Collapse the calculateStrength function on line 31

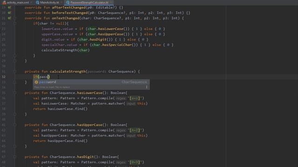pyautogui.click(x=15, y=71)
